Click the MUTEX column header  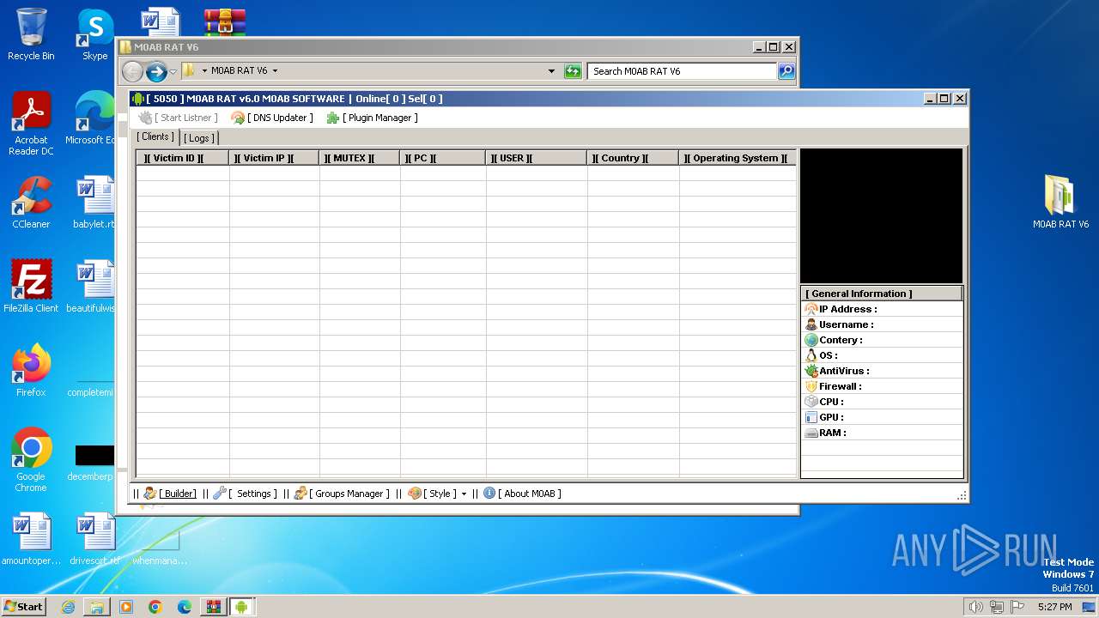(x=360, y=158)
